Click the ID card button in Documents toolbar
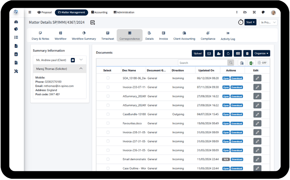 pyautogui.click(x=238, y=54)
